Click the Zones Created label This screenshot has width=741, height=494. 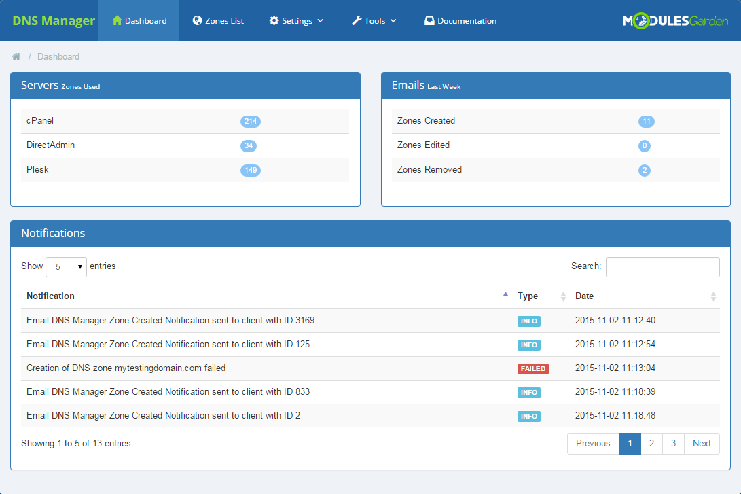(x=426, y=120)
